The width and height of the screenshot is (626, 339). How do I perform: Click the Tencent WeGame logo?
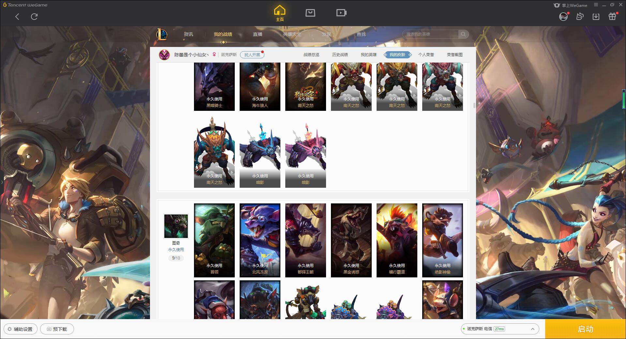[x=25, y=5]
